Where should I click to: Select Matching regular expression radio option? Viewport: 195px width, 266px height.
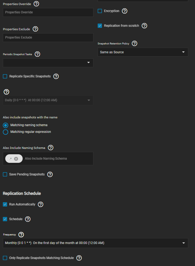point(5,132)
